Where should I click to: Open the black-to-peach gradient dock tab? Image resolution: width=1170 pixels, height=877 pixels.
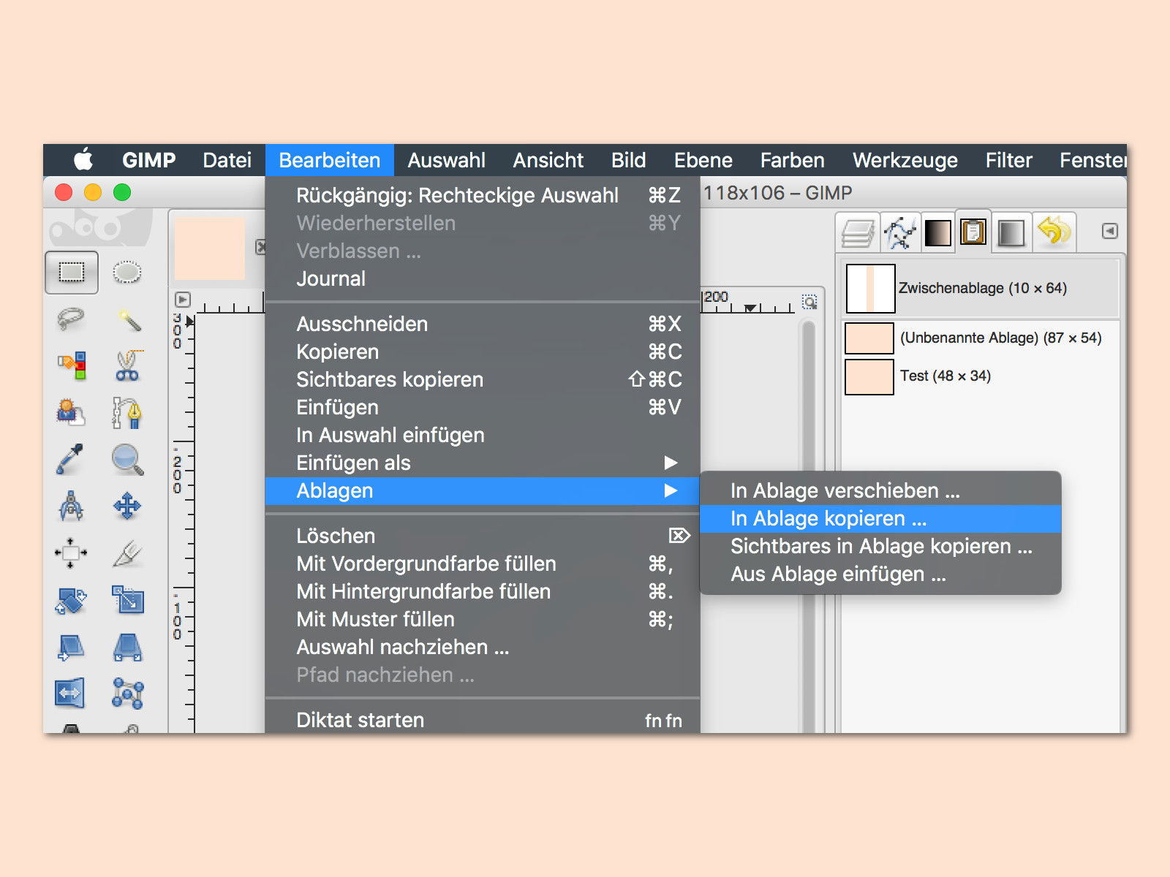coord(937,233)
